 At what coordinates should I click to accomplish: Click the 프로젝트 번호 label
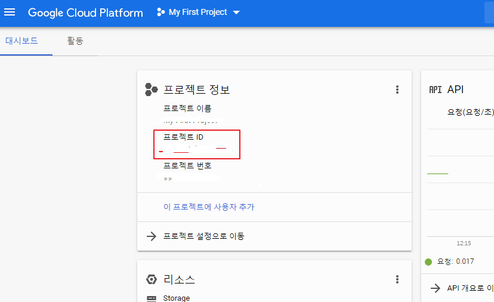click(x=187, y=165)
